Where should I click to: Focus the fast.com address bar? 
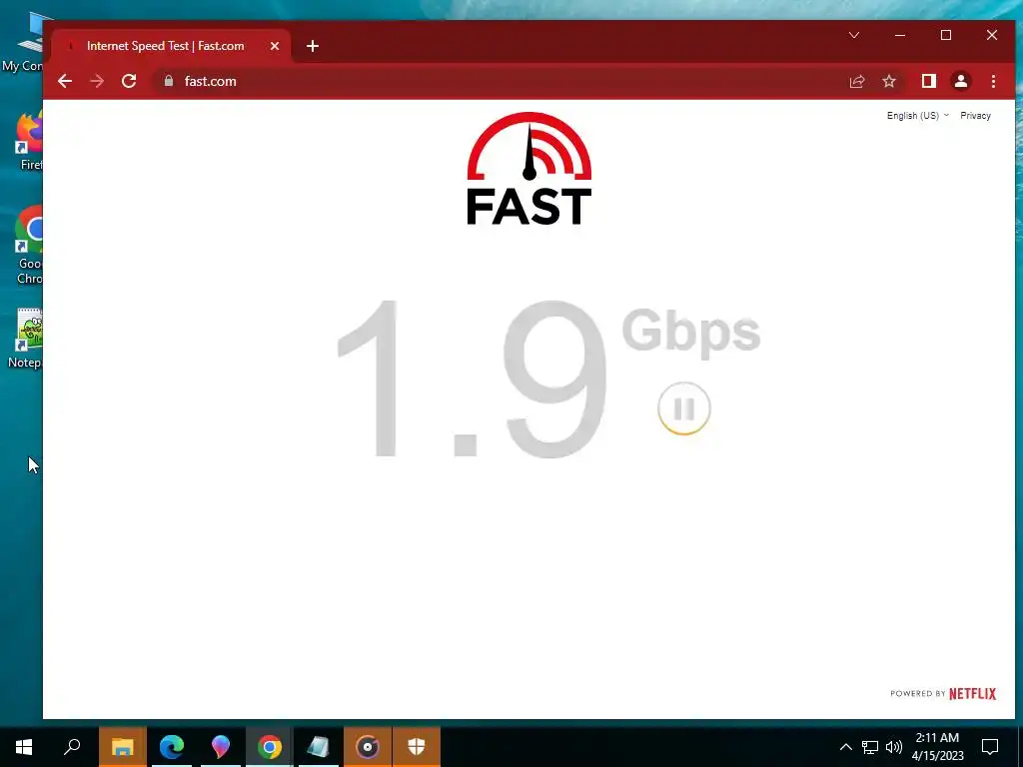point(496,81)
